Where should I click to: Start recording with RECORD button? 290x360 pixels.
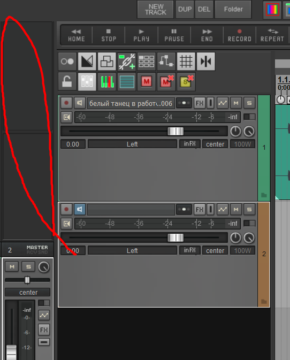(240, 35)
